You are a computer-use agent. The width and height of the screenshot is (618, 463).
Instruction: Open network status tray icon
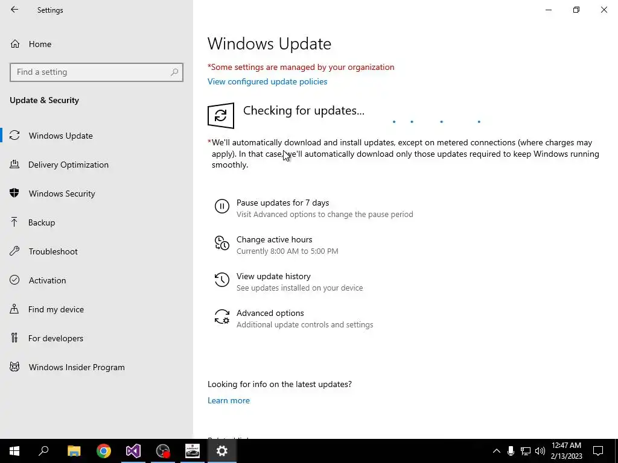pos(526,451)
